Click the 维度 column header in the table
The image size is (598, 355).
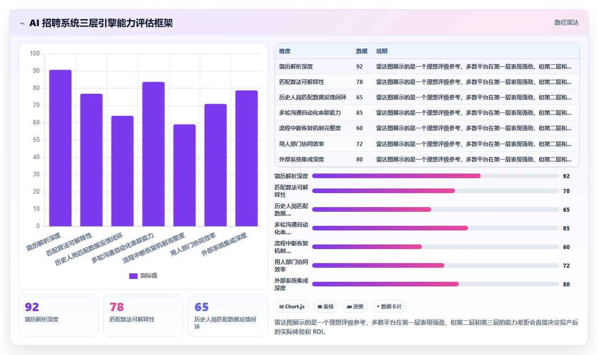pos(285,51)
